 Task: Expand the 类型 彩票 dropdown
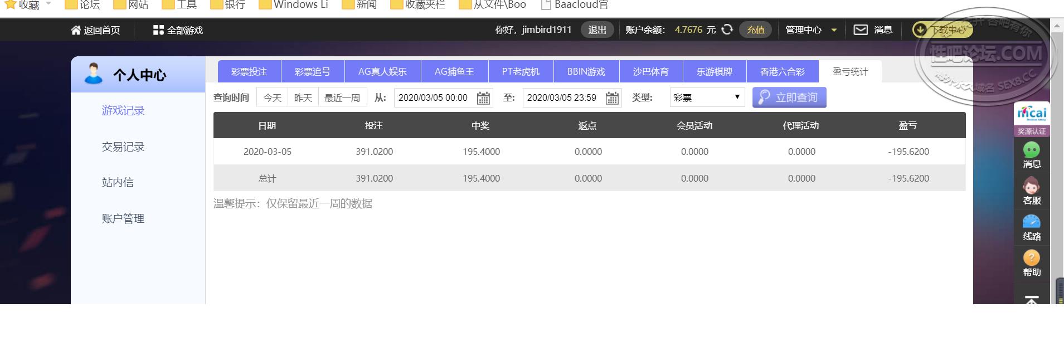click(x=707, y=97)
